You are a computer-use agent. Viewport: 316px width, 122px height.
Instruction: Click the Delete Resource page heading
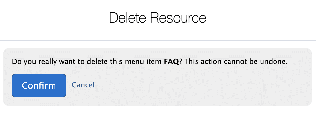(158, 18)
